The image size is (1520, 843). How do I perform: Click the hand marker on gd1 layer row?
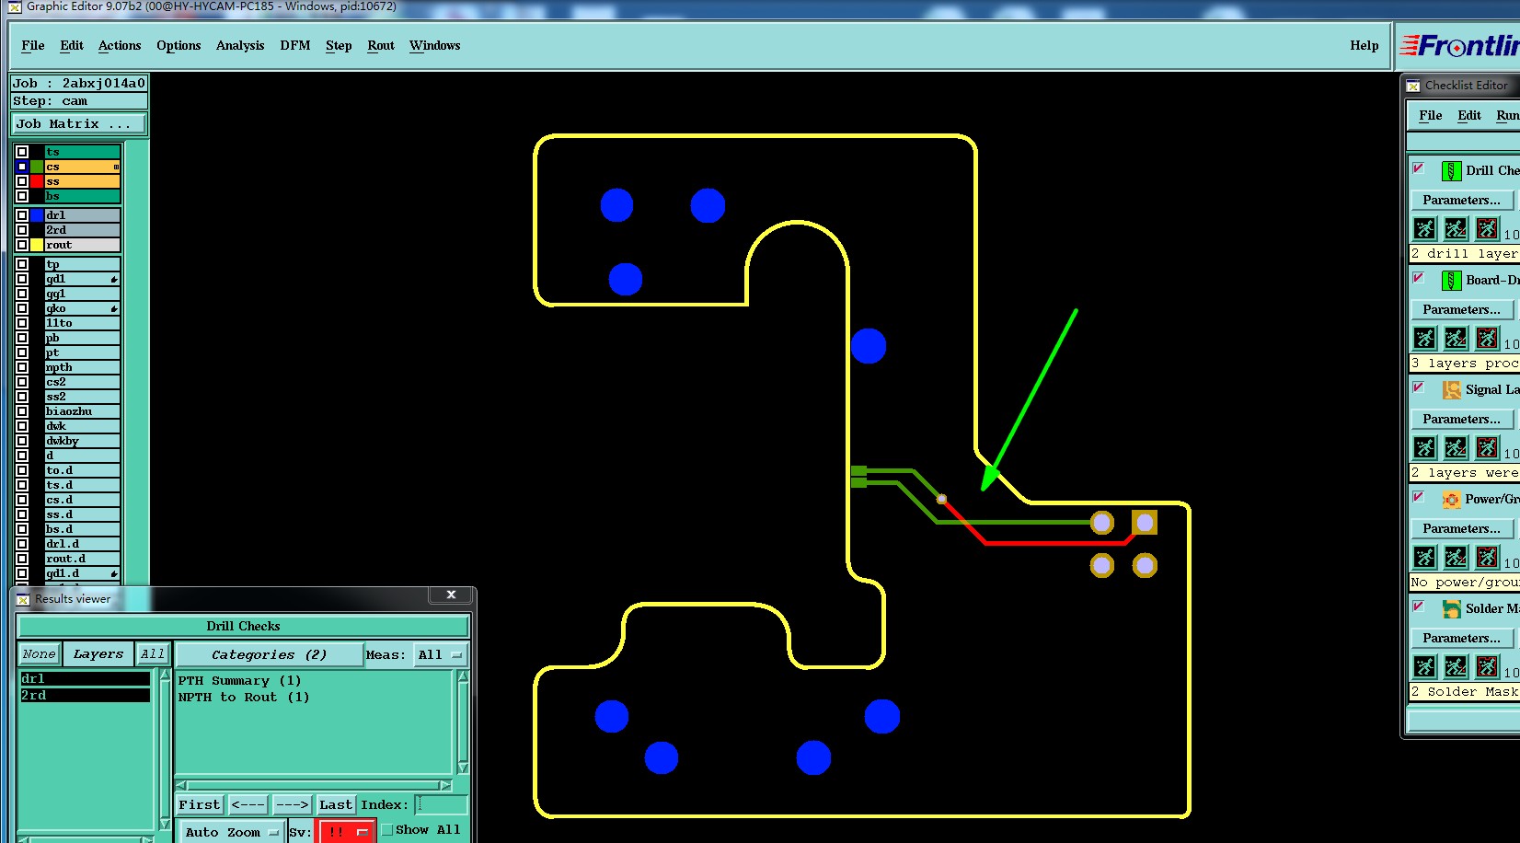coord(114,279)
